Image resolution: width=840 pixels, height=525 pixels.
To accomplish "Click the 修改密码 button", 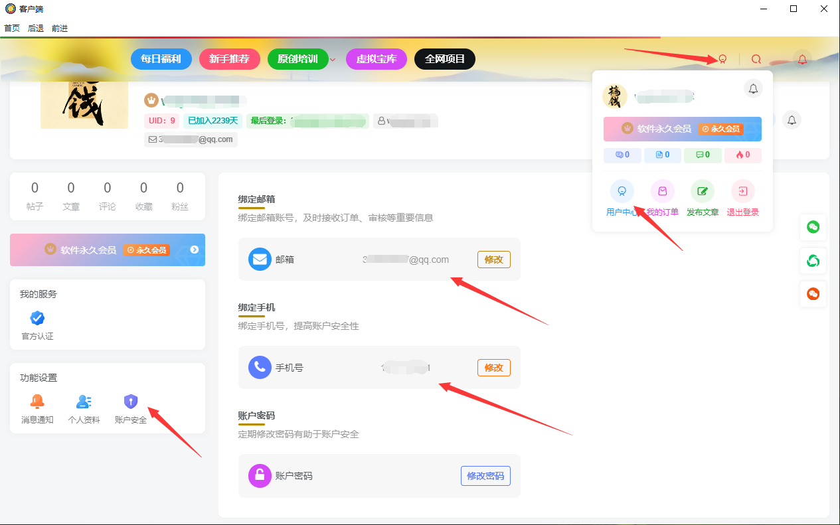I will tap(485, 476).
